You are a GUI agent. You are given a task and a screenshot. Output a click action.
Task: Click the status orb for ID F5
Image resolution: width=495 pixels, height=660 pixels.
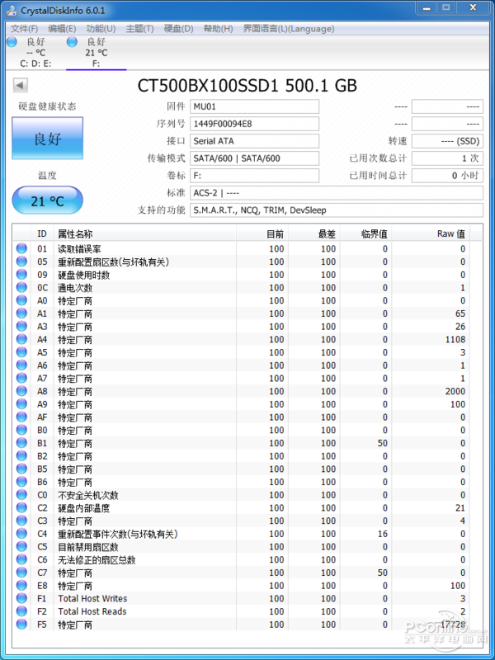click(21, 625)
